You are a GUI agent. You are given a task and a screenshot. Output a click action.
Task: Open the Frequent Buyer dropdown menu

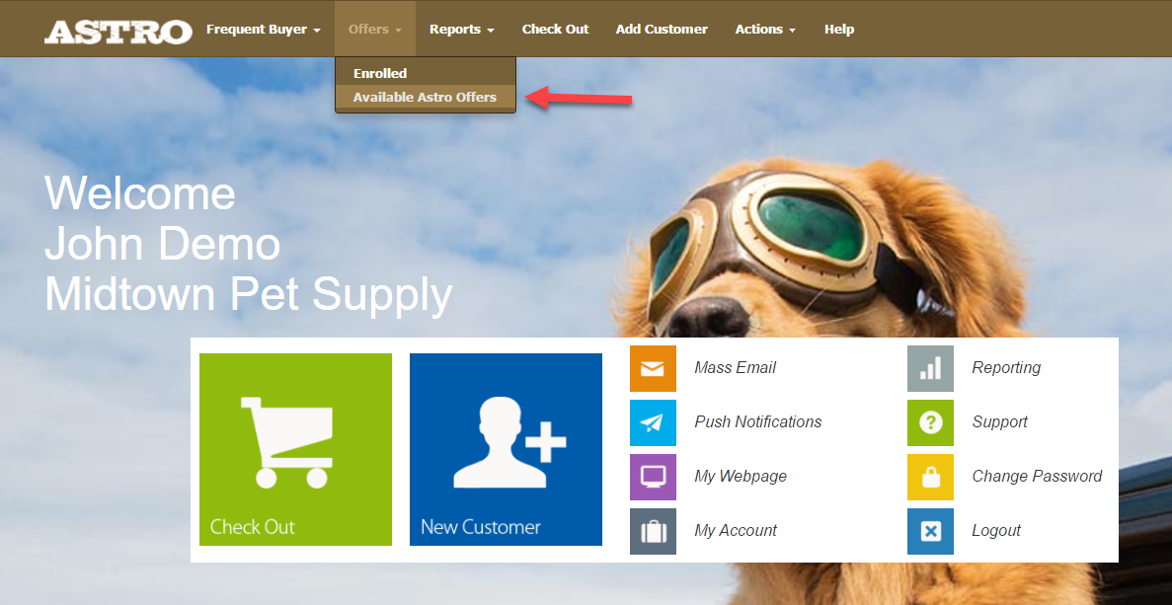(x=263, y=30)
